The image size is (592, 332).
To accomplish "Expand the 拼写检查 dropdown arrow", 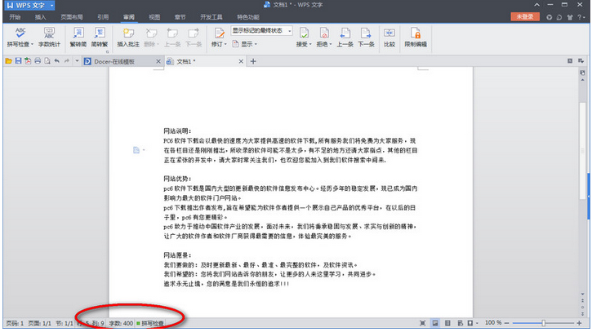I will [x=32, y=45].
